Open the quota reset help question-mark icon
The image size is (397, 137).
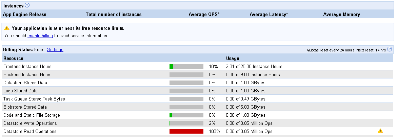pos(390,49)
